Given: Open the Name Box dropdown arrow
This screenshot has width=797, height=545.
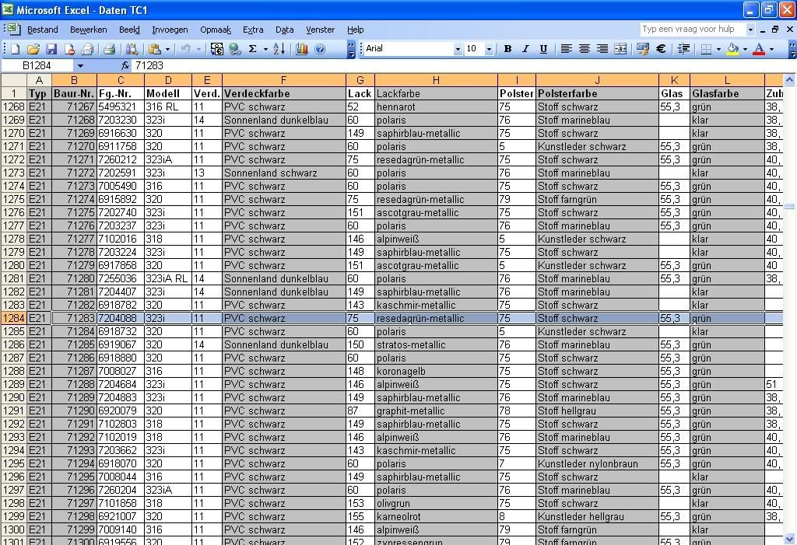Looking at the screenshot, I should click(80, 66).
